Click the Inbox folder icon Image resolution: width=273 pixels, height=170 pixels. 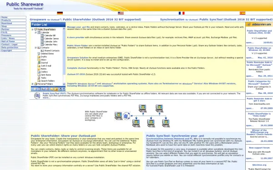pyautogui.click(x=39, y=60)
